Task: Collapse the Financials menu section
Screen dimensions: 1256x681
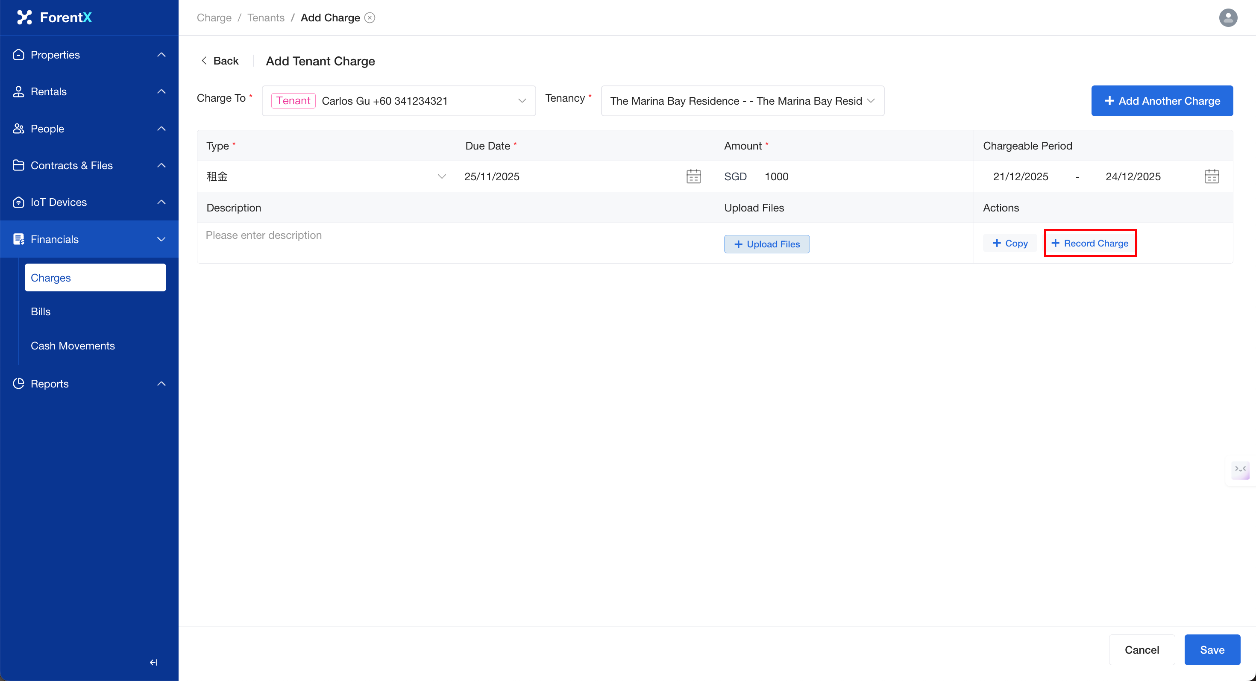Action: [x=161, y=239]
